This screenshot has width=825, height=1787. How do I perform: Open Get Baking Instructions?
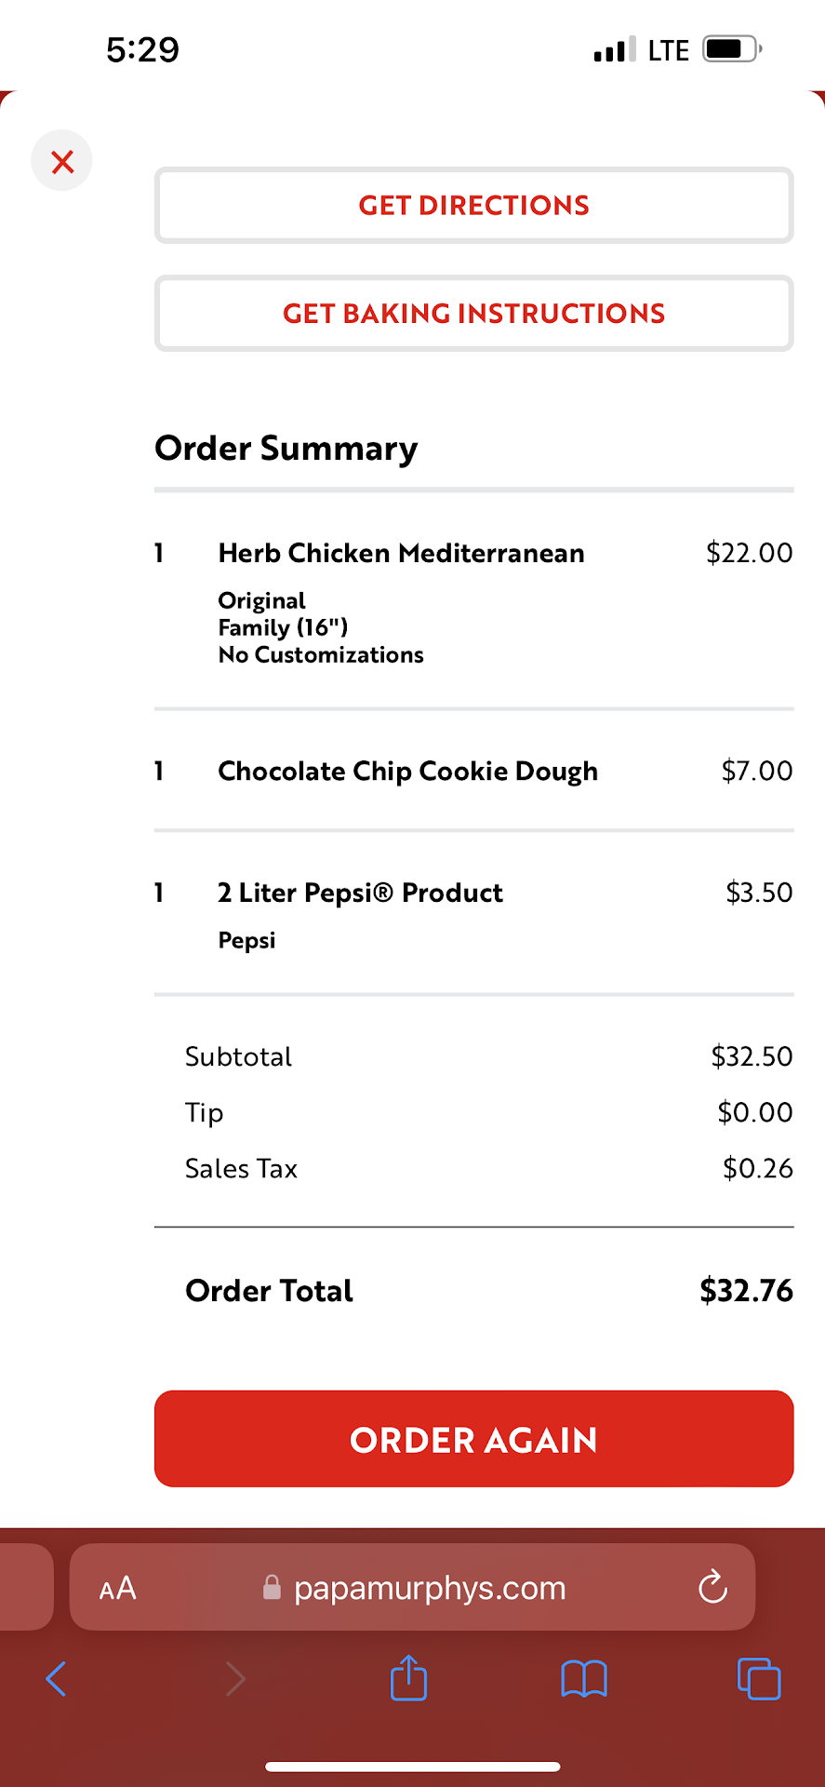click(473, 314)
